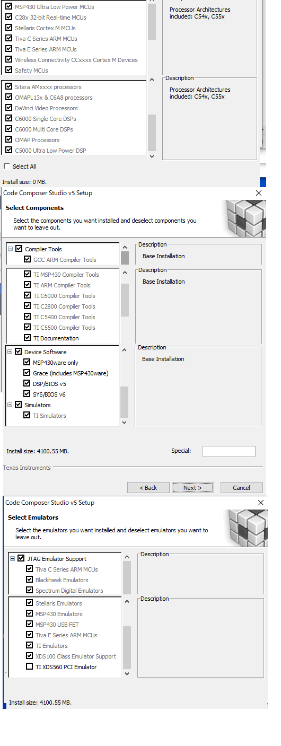Uncheck Simulators group checkbox
Image resolution: width=281 pixels, height=746 pixels.
[19, 405]
